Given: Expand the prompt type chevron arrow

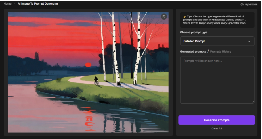Looking at the screenshot, I should coord(249,41).
